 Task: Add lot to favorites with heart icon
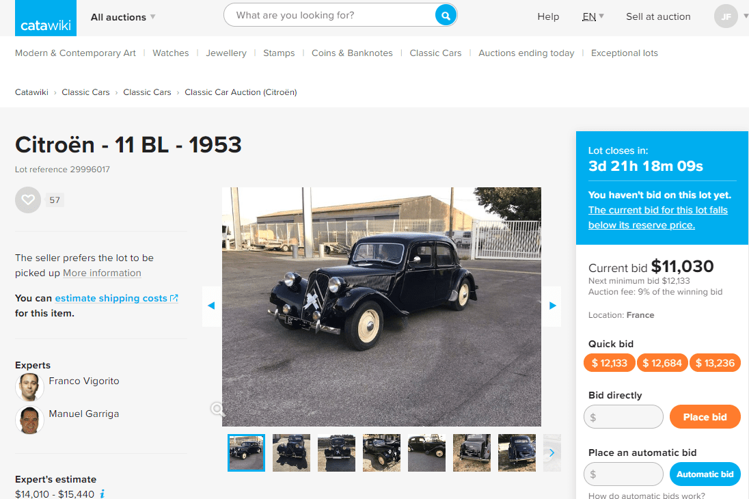click(x=28, y=200)
